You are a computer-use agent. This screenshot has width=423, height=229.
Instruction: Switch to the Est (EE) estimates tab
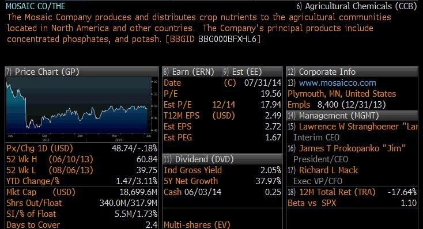(243, 72)
